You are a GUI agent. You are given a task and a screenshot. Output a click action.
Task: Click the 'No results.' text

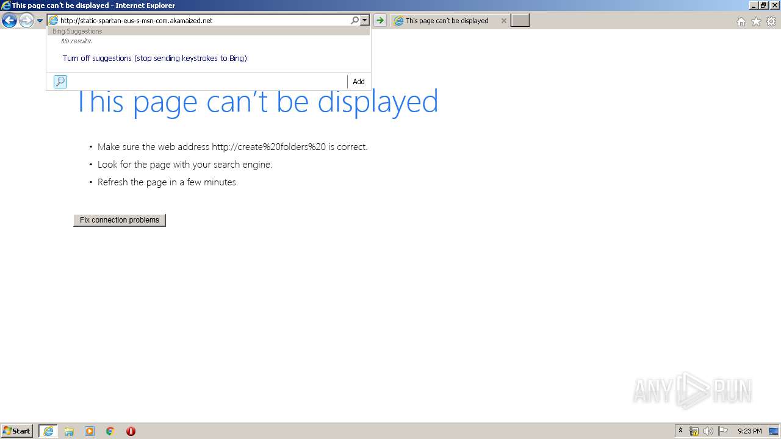coord(76,41)
